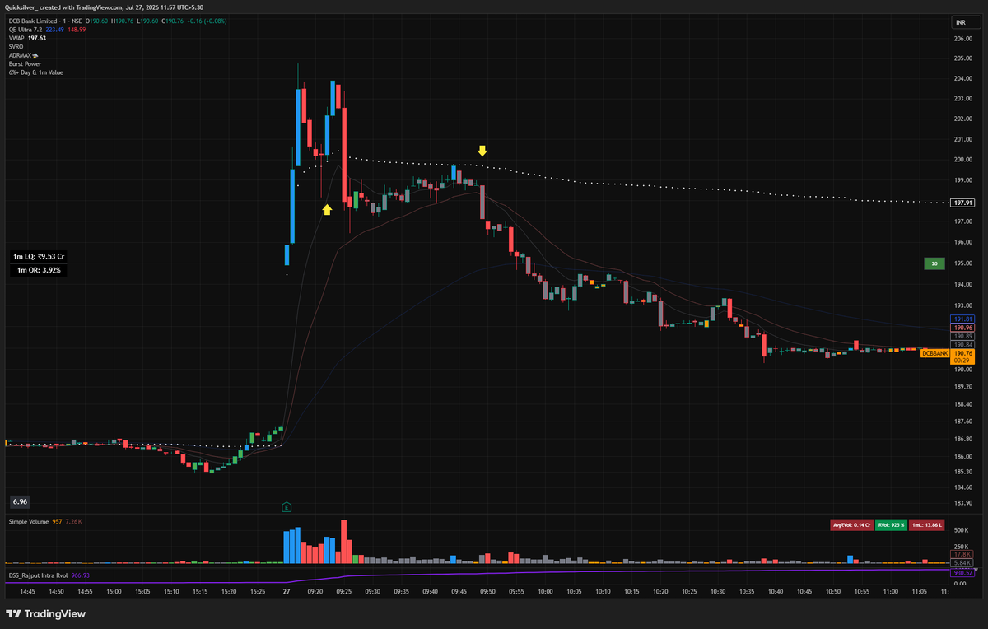Click the green 20 badge
This screenshot has width=988, height=629.
[x=934, y=263]
